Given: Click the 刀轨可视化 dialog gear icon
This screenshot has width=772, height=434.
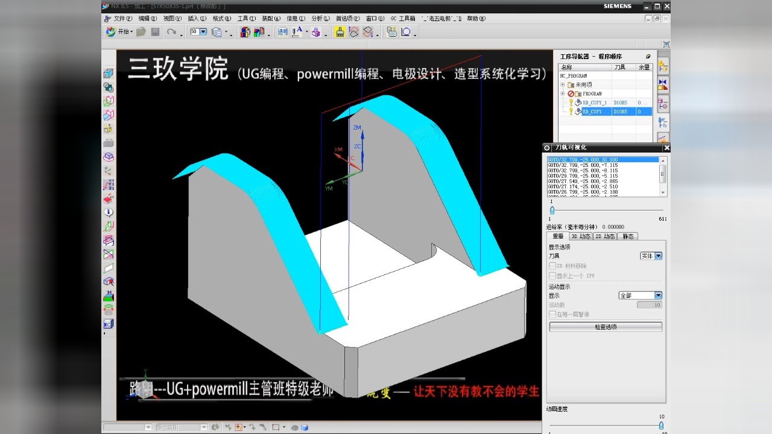Looking at the screenshot, I should pyautogui.click(x=547, y=148).
